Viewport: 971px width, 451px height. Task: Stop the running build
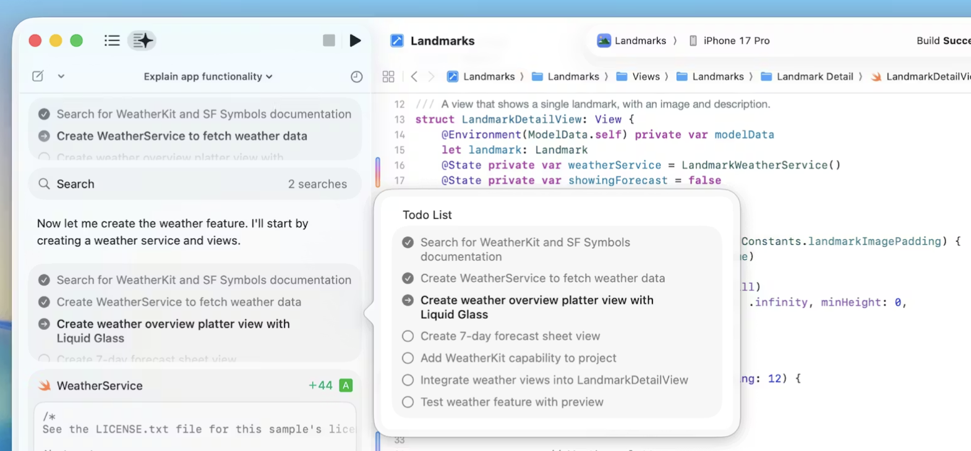(x=329, y=41)
